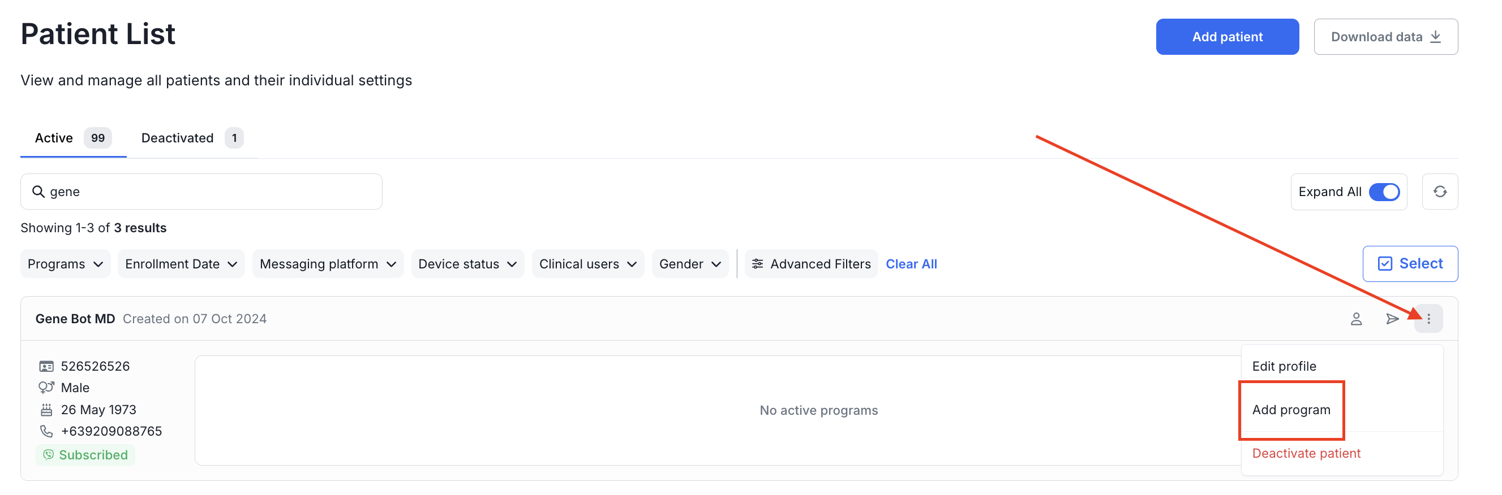Click the Clear All link
Screen dimensions: 1502x495
click(911, 264)
